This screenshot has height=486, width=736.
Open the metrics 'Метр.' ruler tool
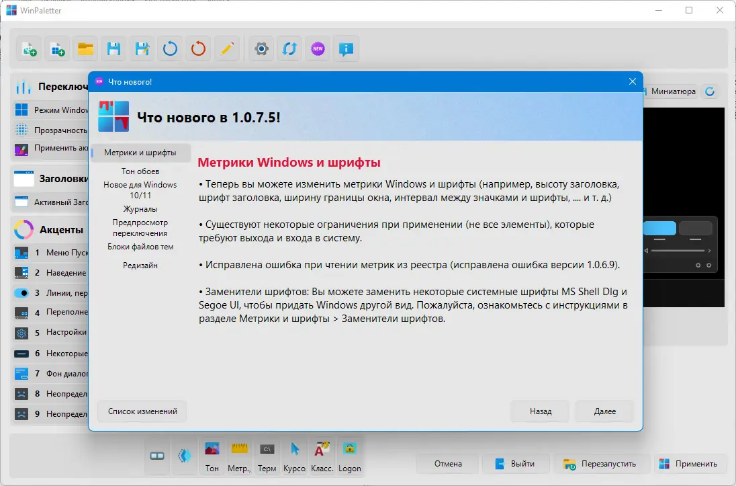pos(239,456)
